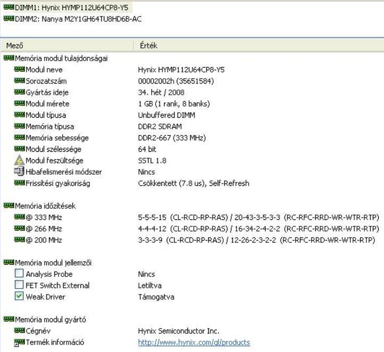The height and width of the screenshot is (352, 384).
Task: Click the 4-4-4-12 timing value
Action: coord(152,228)
